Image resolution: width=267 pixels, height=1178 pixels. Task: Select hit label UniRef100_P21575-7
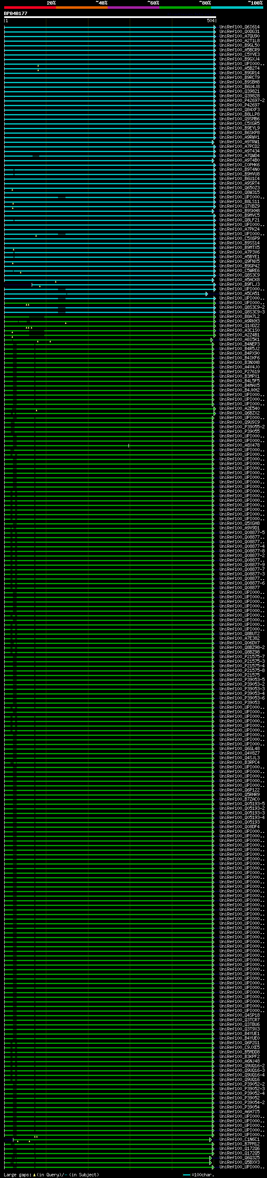pos(242,656)
